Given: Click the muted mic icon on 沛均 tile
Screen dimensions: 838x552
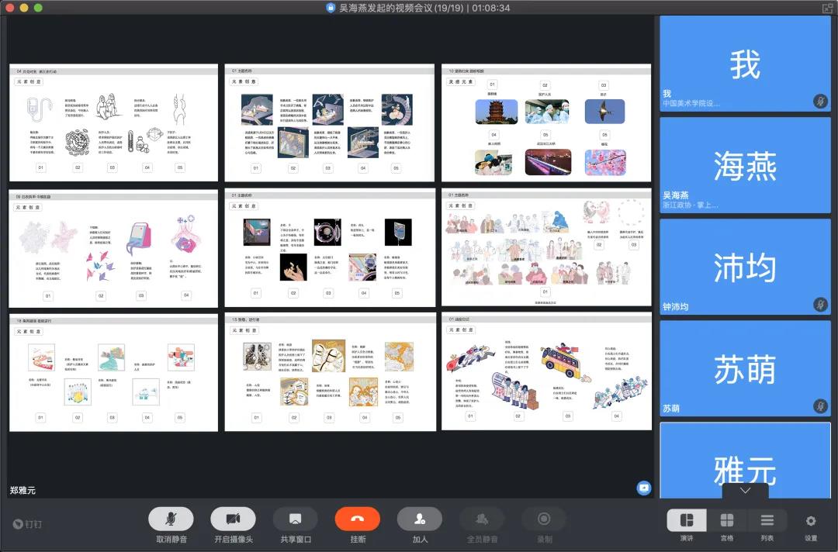Looking at the screenshot, I should [x=820, y=305].
